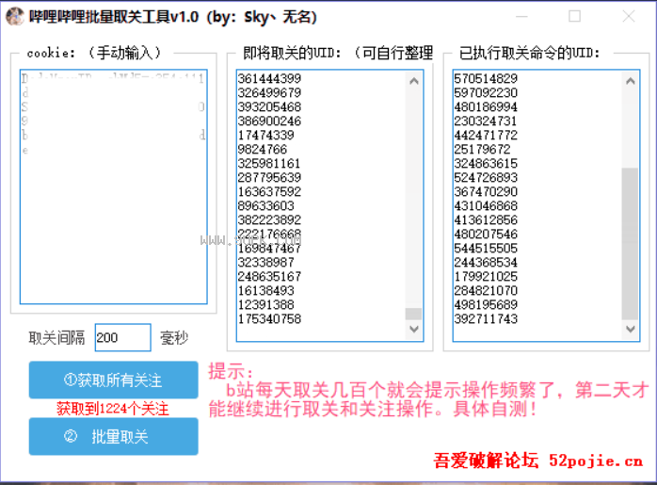The image size is (657, 485).
Task: Select UID 597092230 in executed list
Action: click(486, 92)
